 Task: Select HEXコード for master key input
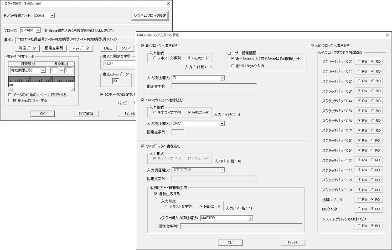point(201,206)
